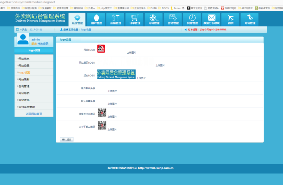283x185 pixels.
Task: Select 网站导航 in sidebar
Action: (x=34, y=93)
